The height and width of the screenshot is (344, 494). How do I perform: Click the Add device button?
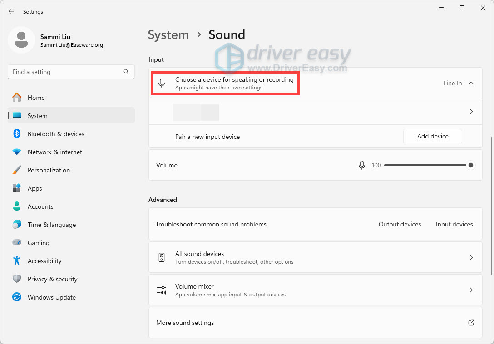(433, 136)
